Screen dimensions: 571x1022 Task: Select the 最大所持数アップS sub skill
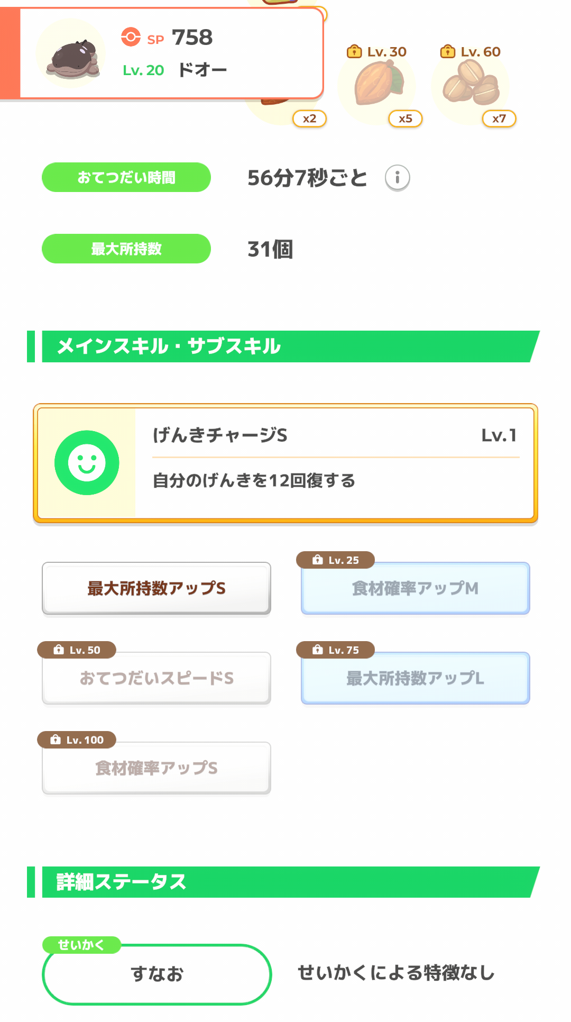tap(156, 588)
